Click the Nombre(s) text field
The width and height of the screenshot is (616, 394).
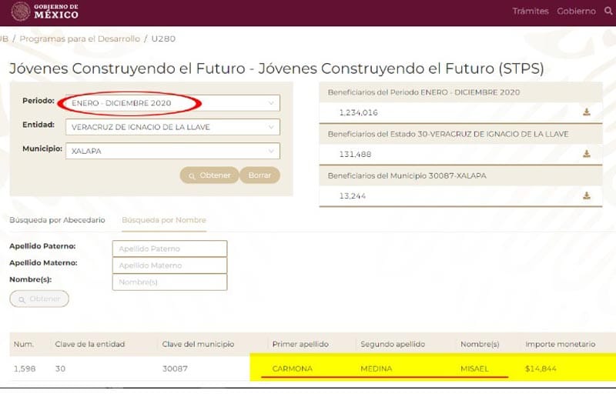[x=169, y=282]
